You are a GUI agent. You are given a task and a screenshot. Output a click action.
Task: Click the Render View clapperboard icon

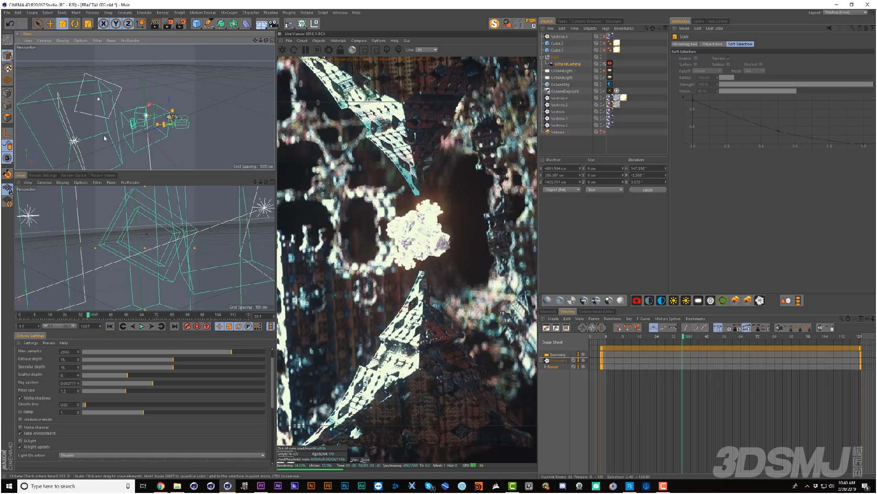click(x=155, y=24)
